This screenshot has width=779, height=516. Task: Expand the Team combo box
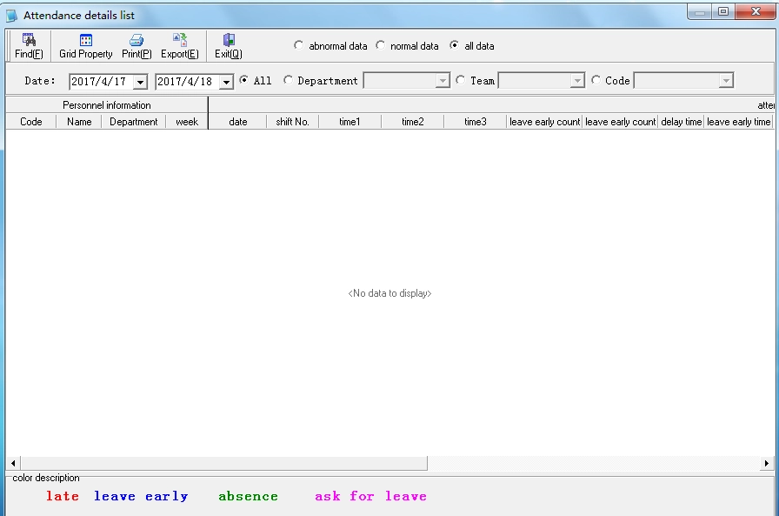click(576, 81)
